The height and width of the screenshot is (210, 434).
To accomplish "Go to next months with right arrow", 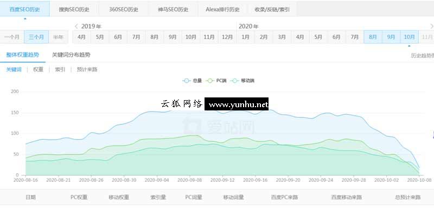I will point(432,26).
